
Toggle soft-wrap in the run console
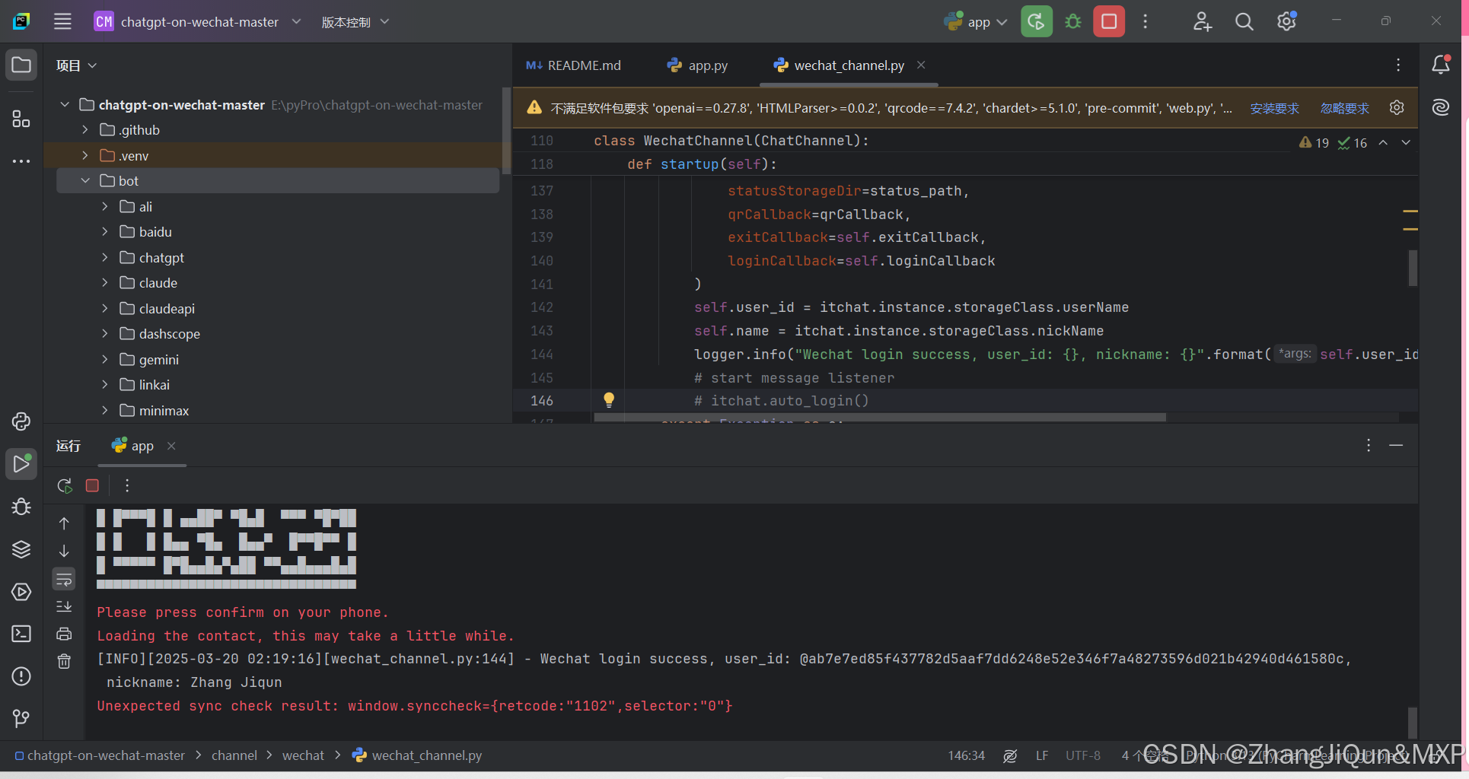(64, 579)
